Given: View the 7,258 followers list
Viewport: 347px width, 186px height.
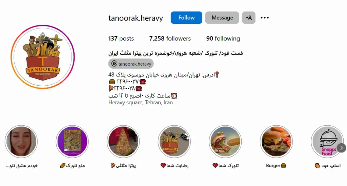Looking at the screenshot, I should [170, 39].
